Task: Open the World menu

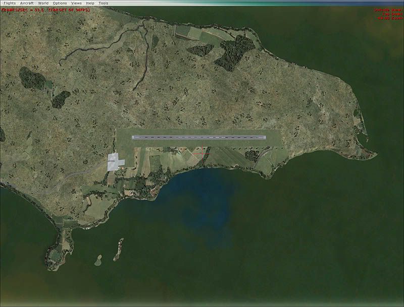Action: [43, 3]
